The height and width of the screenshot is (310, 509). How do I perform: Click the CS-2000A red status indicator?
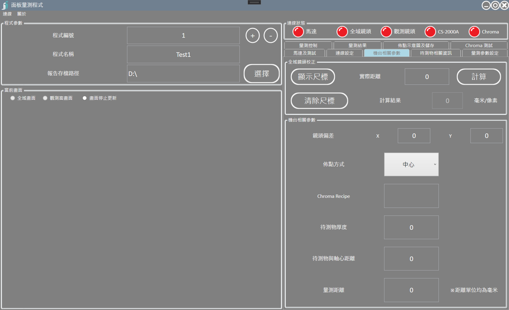pyautogui.click(x=430, y=32)
